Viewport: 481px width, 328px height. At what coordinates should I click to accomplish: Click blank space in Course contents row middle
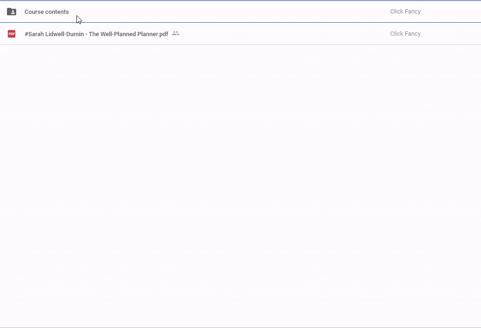coord(232,12)
